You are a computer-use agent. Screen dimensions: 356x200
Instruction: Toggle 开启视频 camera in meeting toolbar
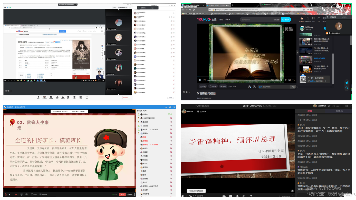pos(44,97)
